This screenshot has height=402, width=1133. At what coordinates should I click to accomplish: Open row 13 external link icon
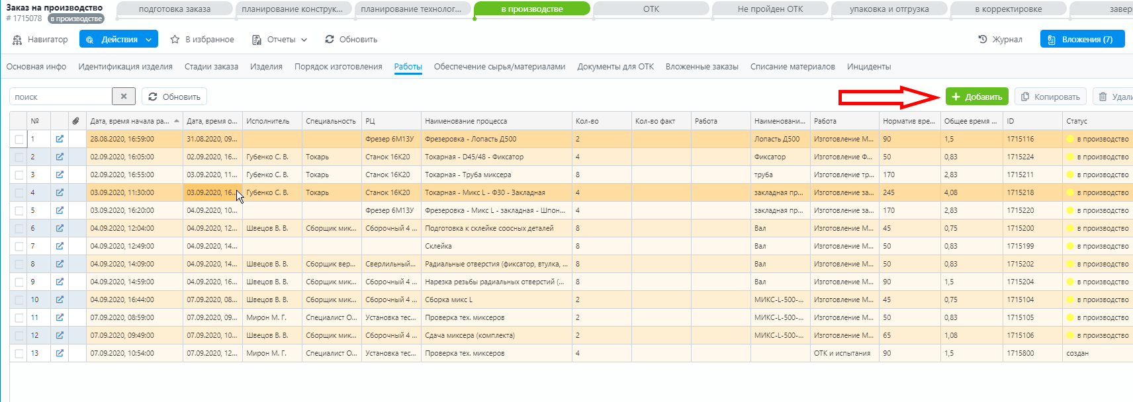tap(60, 353)
